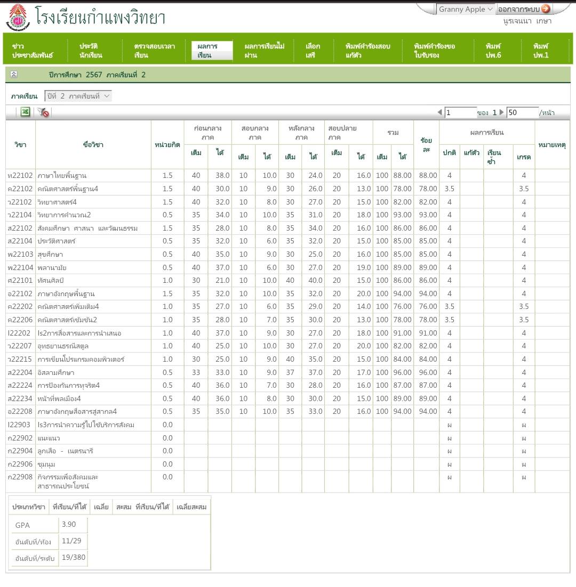Select subject การป้องกันการทุจริต4

point(69,385)
